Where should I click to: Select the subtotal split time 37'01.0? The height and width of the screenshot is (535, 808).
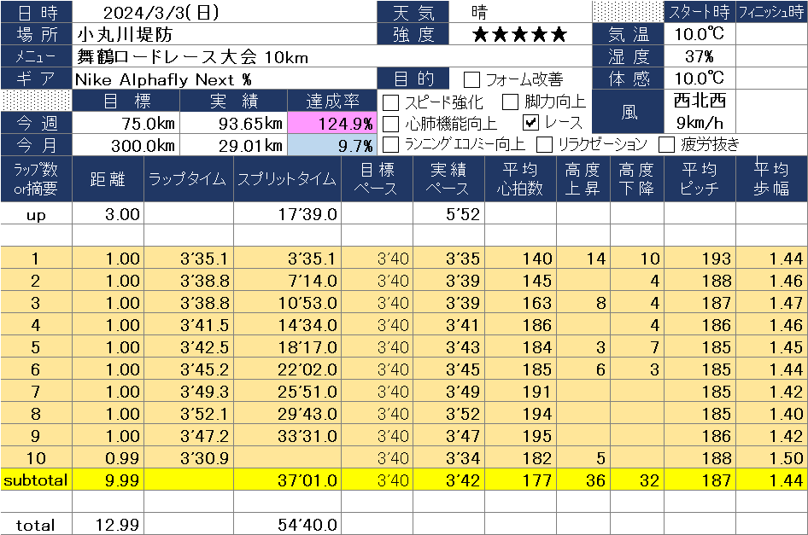coord(286,481)
